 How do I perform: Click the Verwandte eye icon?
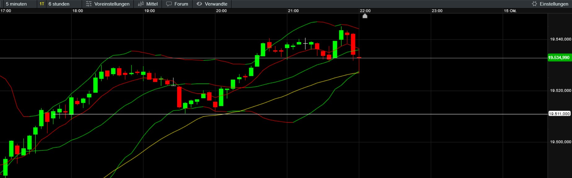point(199,4)
